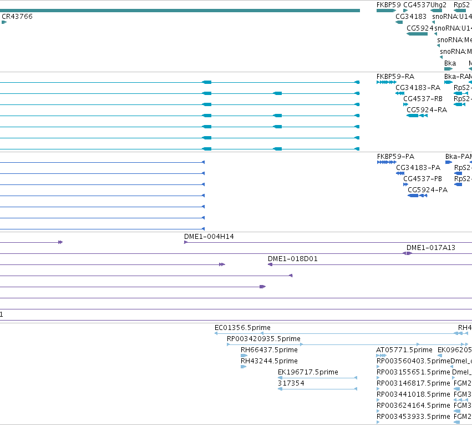
Task: Click the DME1-018D01 clone label
Action: point(293,259)
